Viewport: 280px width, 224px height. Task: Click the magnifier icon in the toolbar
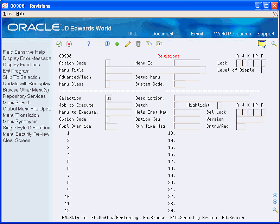274,44
